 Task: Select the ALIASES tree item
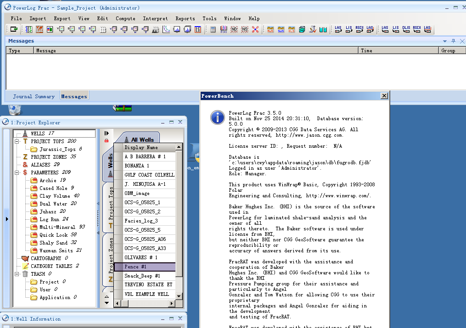(x=40, y=165)
